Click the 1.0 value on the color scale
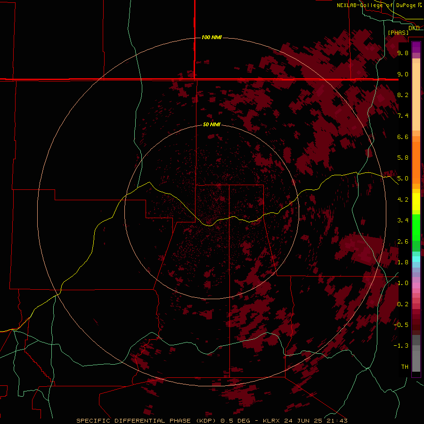Viewport: 424px width, 424px height. (x=403, y=283)
